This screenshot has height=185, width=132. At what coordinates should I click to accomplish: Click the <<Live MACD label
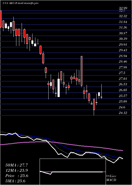point(111,178)
